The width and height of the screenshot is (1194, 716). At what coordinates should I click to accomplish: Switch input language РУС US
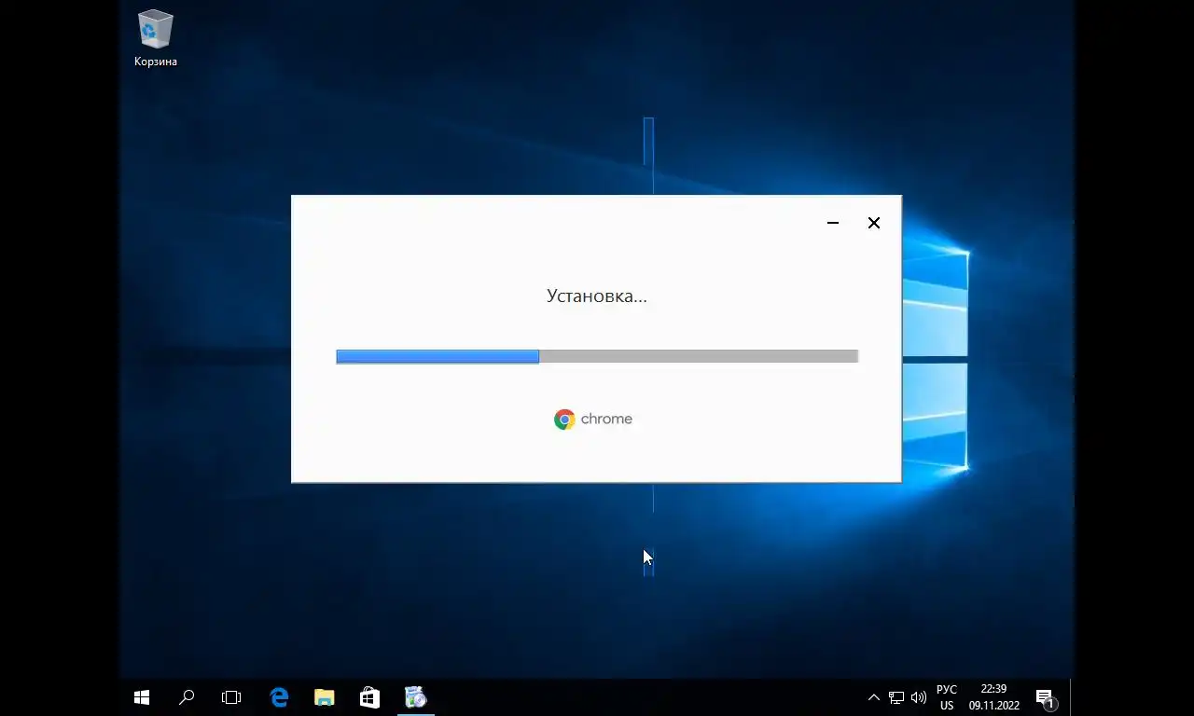(x=947, y=697)
